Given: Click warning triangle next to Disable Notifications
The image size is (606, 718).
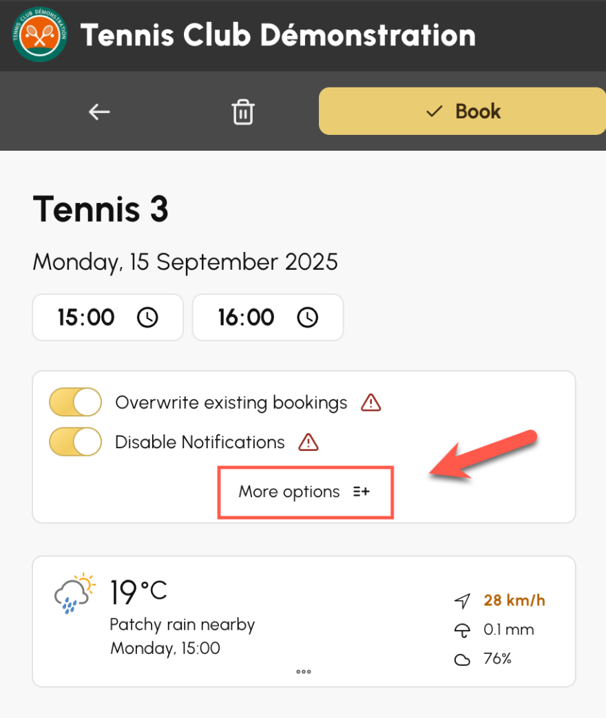Looking at the screenshot, I should click(309, 443).
